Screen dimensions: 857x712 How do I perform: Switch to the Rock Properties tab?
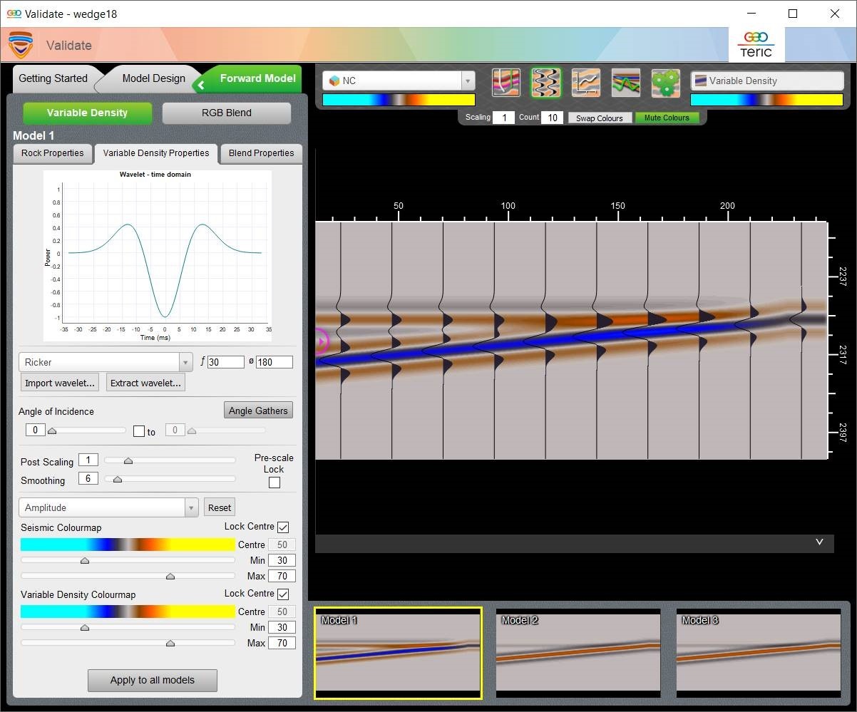pos(52,153)
